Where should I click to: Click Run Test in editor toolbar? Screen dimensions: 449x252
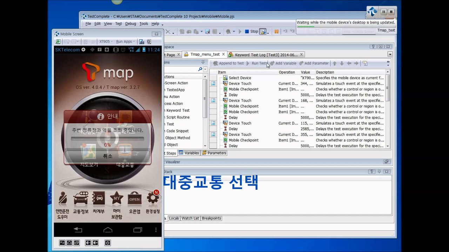256,63
